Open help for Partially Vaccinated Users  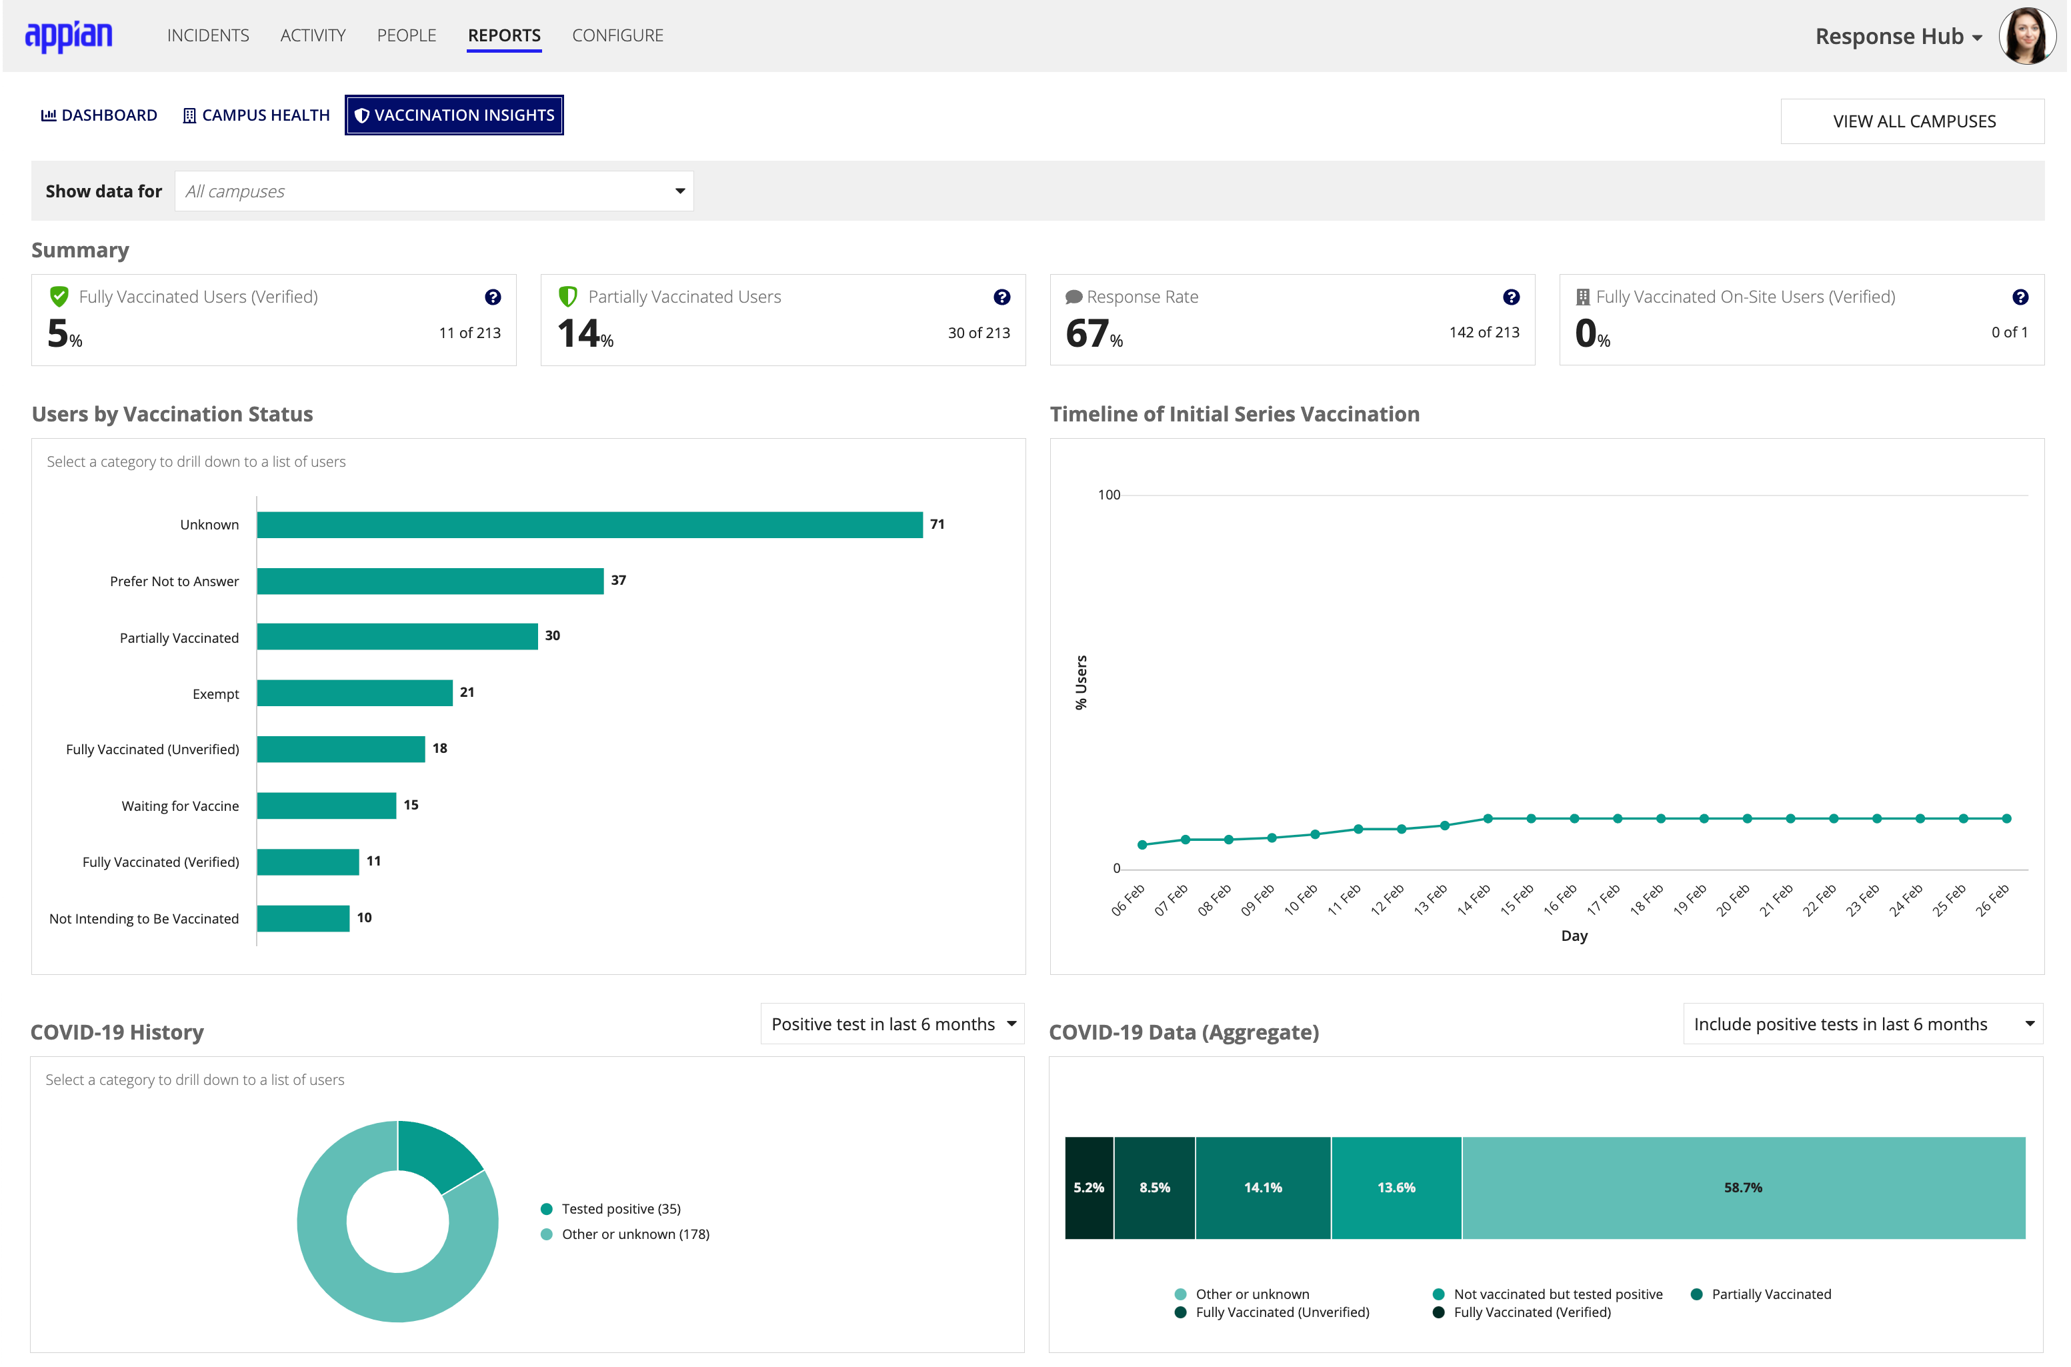[x=1001, y=297]
